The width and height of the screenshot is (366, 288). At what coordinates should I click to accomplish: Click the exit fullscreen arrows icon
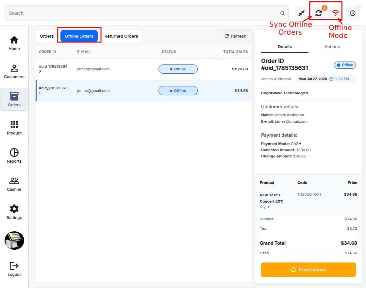pyautogui.click(x=302, y=13)
